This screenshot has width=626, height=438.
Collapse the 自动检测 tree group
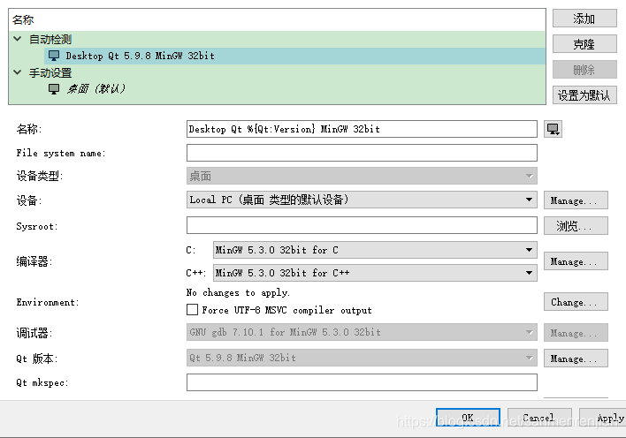tap(17, 39)
